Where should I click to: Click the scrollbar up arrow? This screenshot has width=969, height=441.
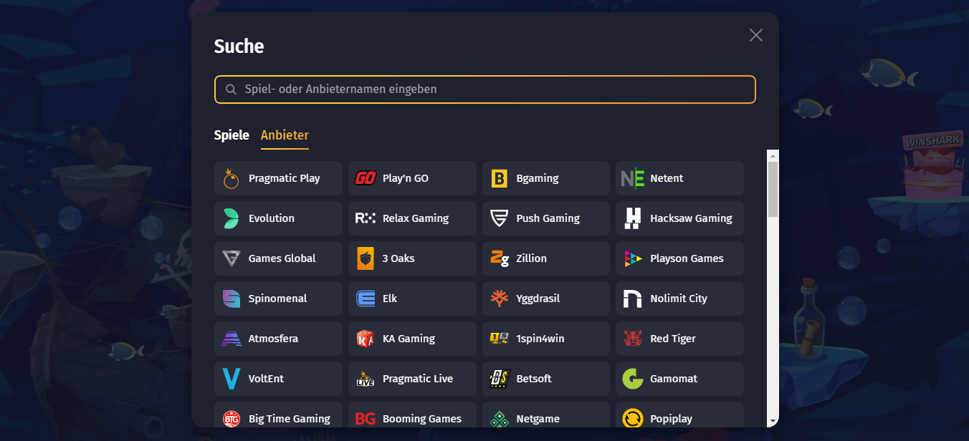click(773, 155)
